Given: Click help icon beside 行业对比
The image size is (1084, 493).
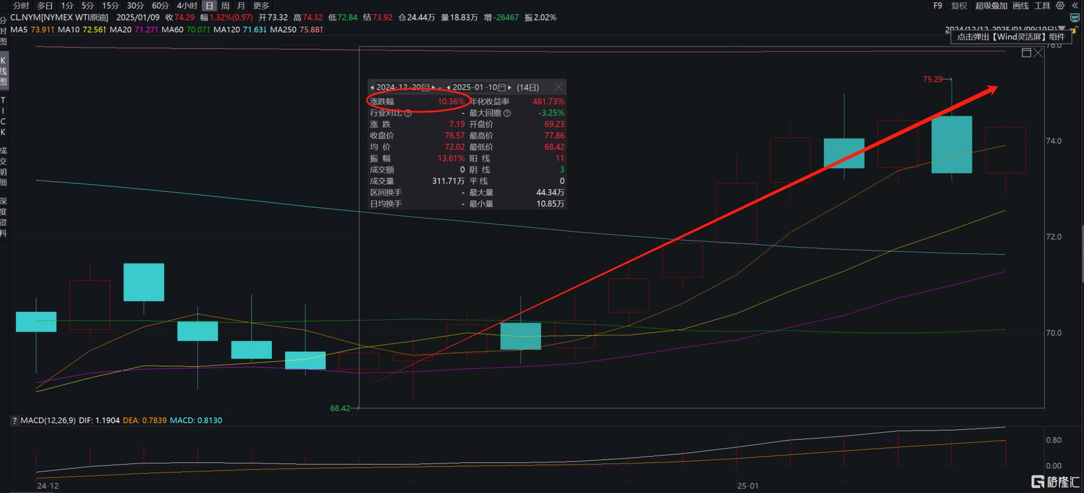Looking at the screenshot, I should [x=407, y=113].
